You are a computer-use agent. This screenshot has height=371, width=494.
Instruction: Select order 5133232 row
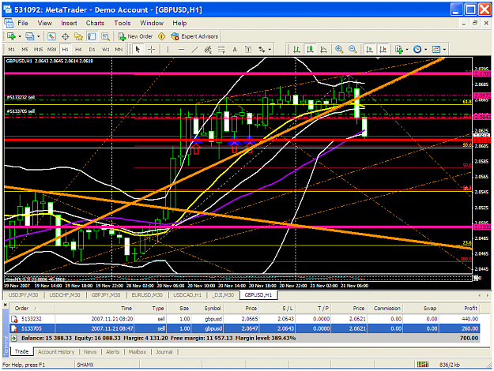[x=245, y=319]
